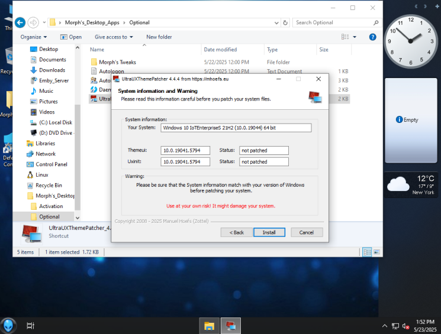Open Music in the navigation pane

[46, 91]
